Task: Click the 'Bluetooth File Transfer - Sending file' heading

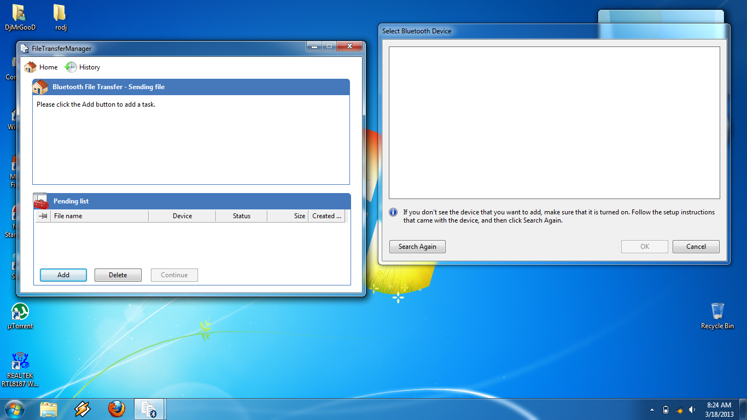Action: tap(108, 87)
